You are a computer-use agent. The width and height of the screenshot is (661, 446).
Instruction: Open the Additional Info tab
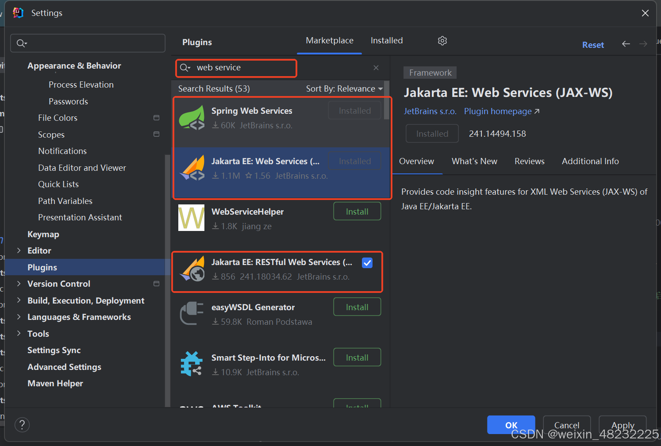point(590,161)
